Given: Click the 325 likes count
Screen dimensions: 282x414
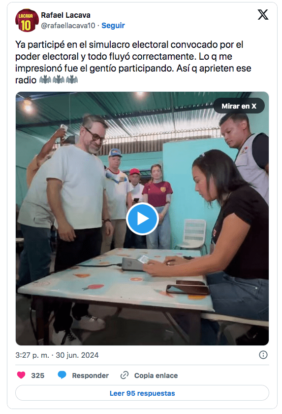Looking at the screenshot, I should (38, 376).
